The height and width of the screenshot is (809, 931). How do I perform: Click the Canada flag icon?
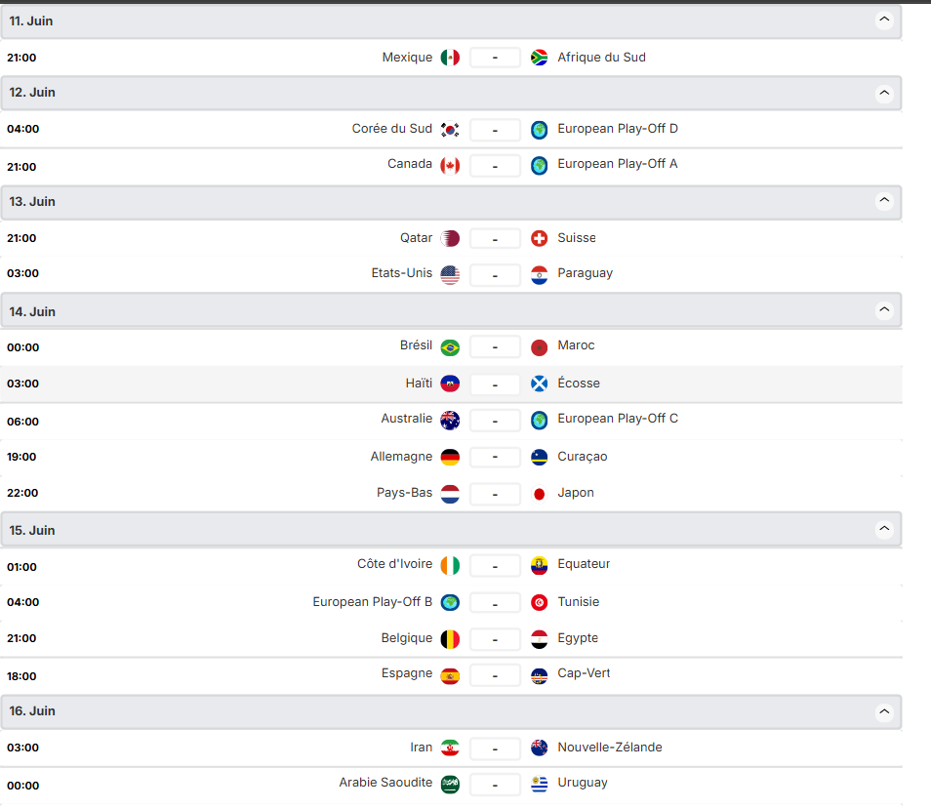coord(450,165)
